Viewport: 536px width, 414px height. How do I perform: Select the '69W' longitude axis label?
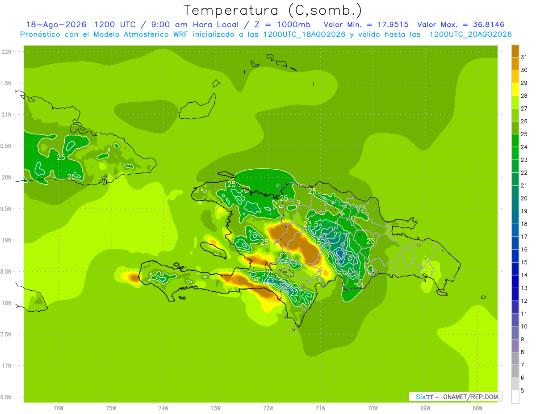(x=425, y=408)
